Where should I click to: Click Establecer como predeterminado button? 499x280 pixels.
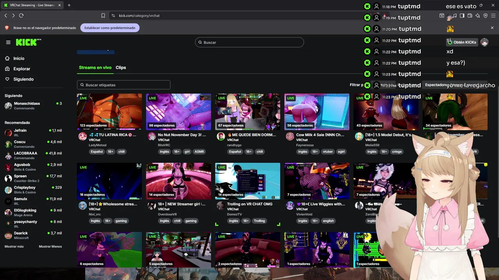(x=110, y=28)
